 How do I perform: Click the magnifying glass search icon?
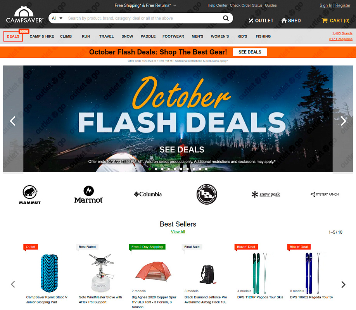point(226,18)
